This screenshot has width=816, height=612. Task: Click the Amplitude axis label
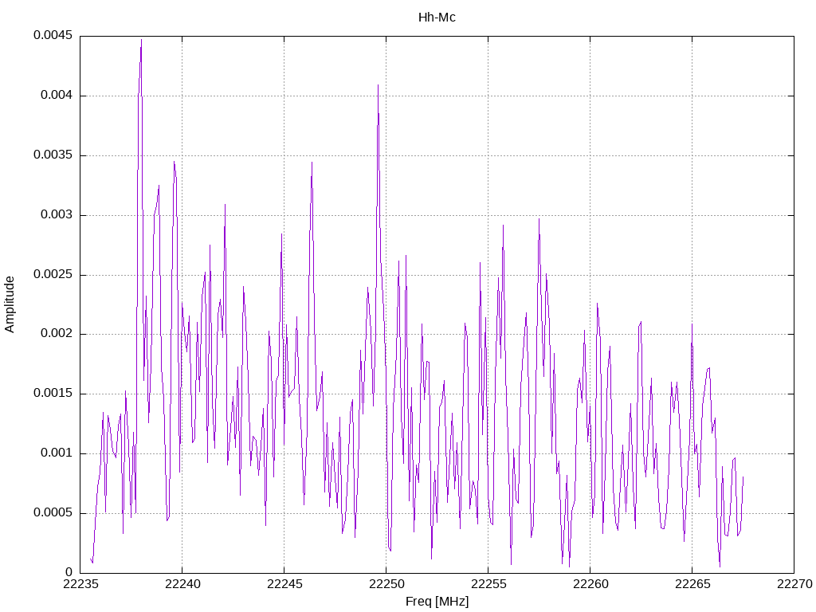10,304
